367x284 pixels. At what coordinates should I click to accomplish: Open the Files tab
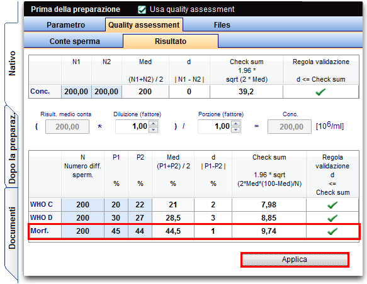tap(222, 25)
